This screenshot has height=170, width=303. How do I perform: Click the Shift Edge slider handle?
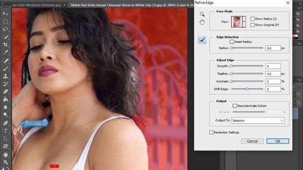(247, 89)
